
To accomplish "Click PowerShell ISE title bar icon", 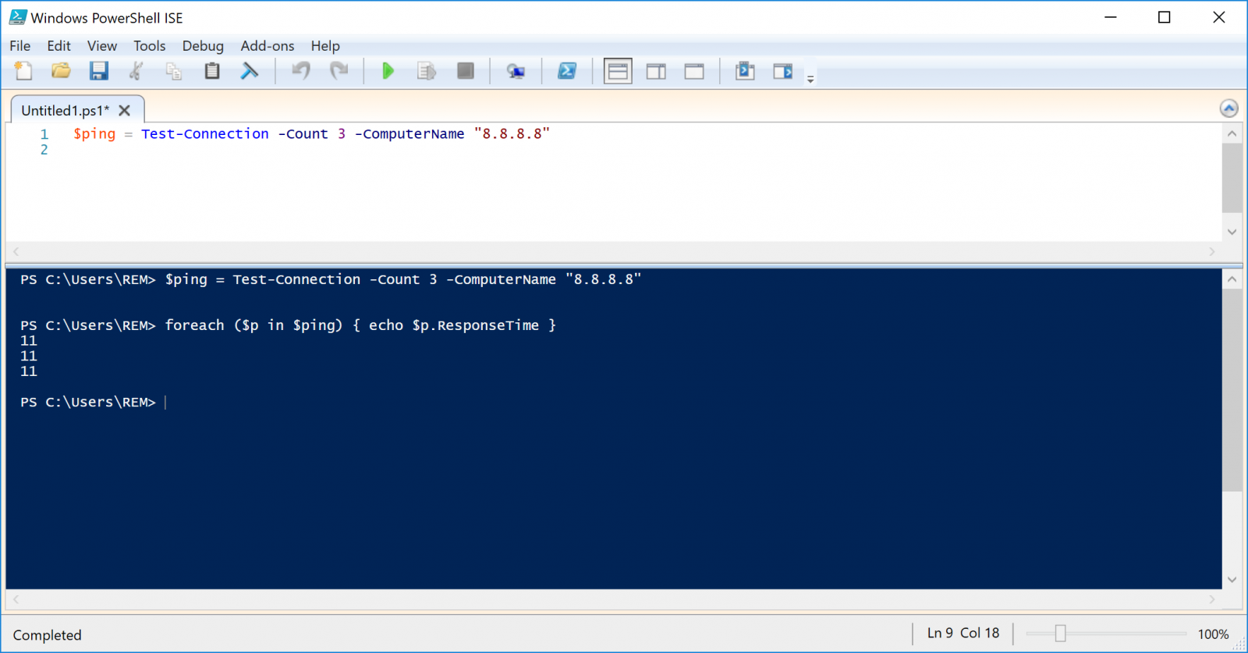I will [17, 17].
